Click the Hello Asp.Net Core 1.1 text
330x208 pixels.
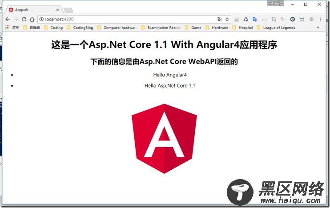coord(169,86)
